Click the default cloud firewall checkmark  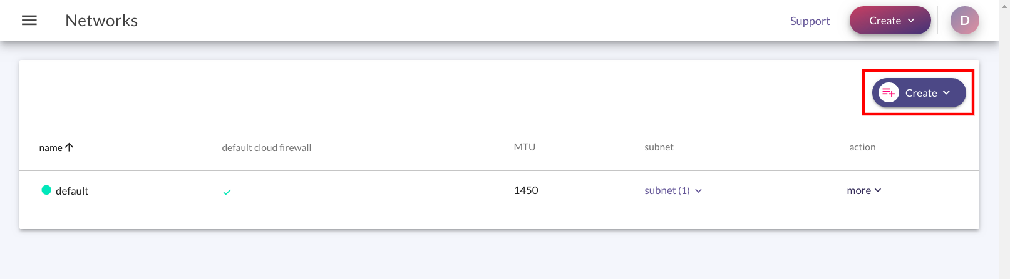(x=227, y=192)
